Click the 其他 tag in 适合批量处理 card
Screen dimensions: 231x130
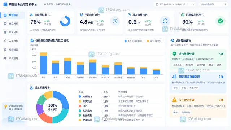(x=219, y=65)
